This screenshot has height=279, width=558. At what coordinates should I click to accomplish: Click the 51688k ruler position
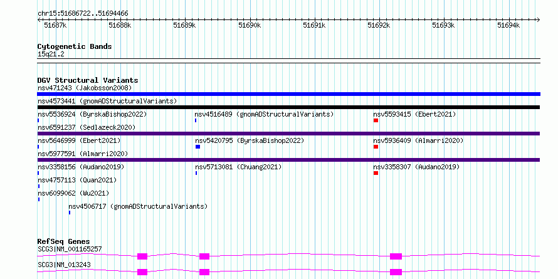click(120, 25)
